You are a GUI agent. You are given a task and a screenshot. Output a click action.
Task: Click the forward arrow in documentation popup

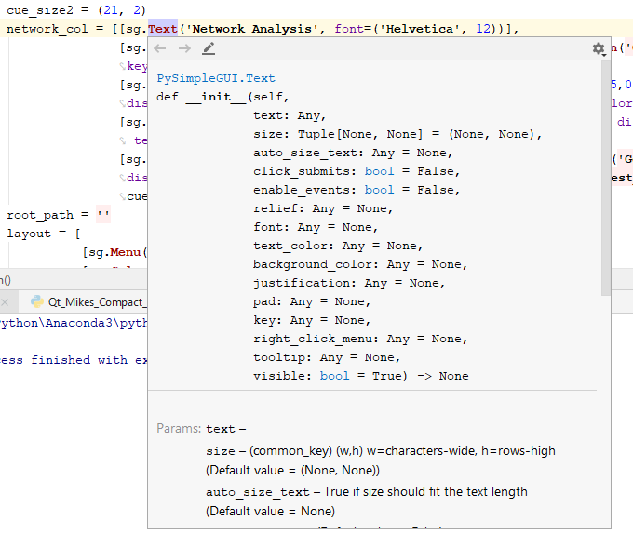(x=184, y=48)
